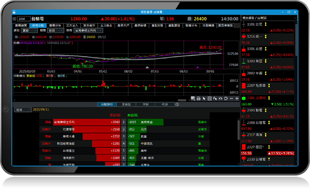Viewport: 310px width, 188px height.
Task: Click the grid layout toolbar icon
Action: (x=210, y=98)
